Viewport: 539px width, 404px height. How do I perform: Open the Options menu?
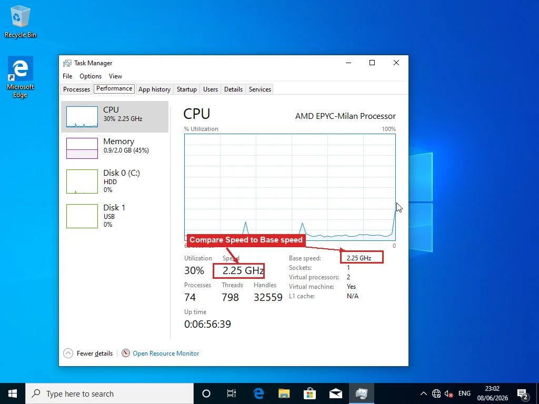tap(91, 76)
